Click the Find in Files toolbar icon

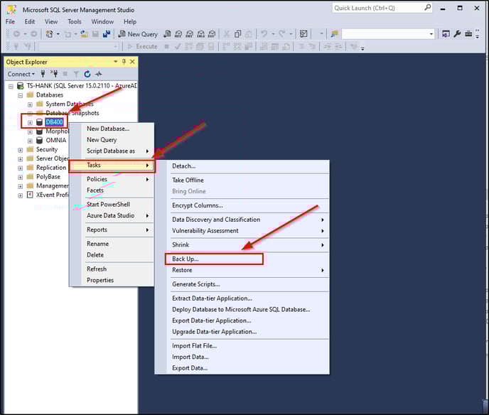tap(334, 34)
